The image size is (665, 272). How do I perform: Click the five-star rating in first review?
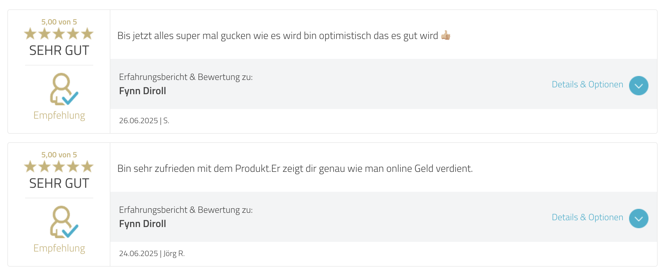pyautogui.click(x=59, y=34)
